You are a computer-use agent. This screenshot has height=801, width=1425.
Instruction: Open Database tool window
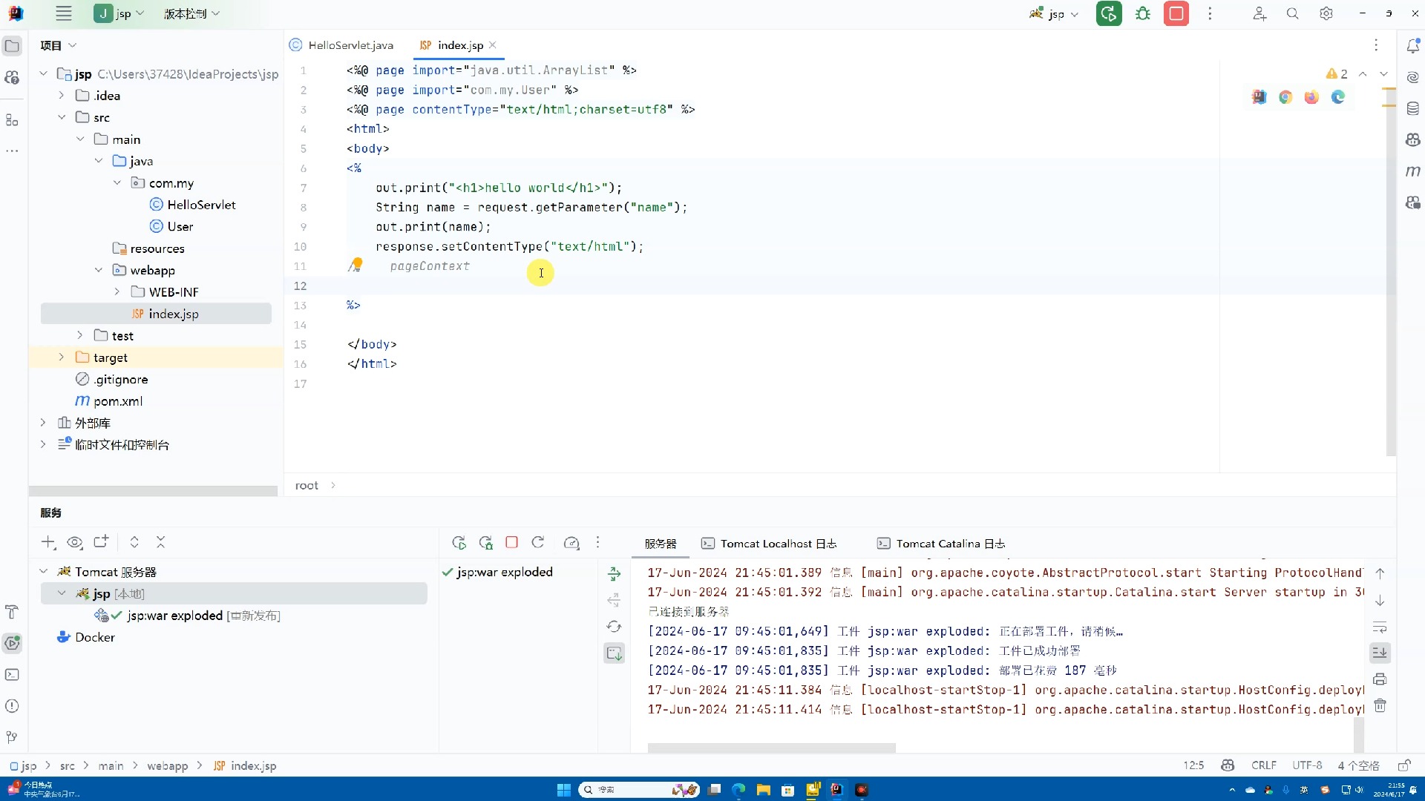click(x=1413, y=108)
